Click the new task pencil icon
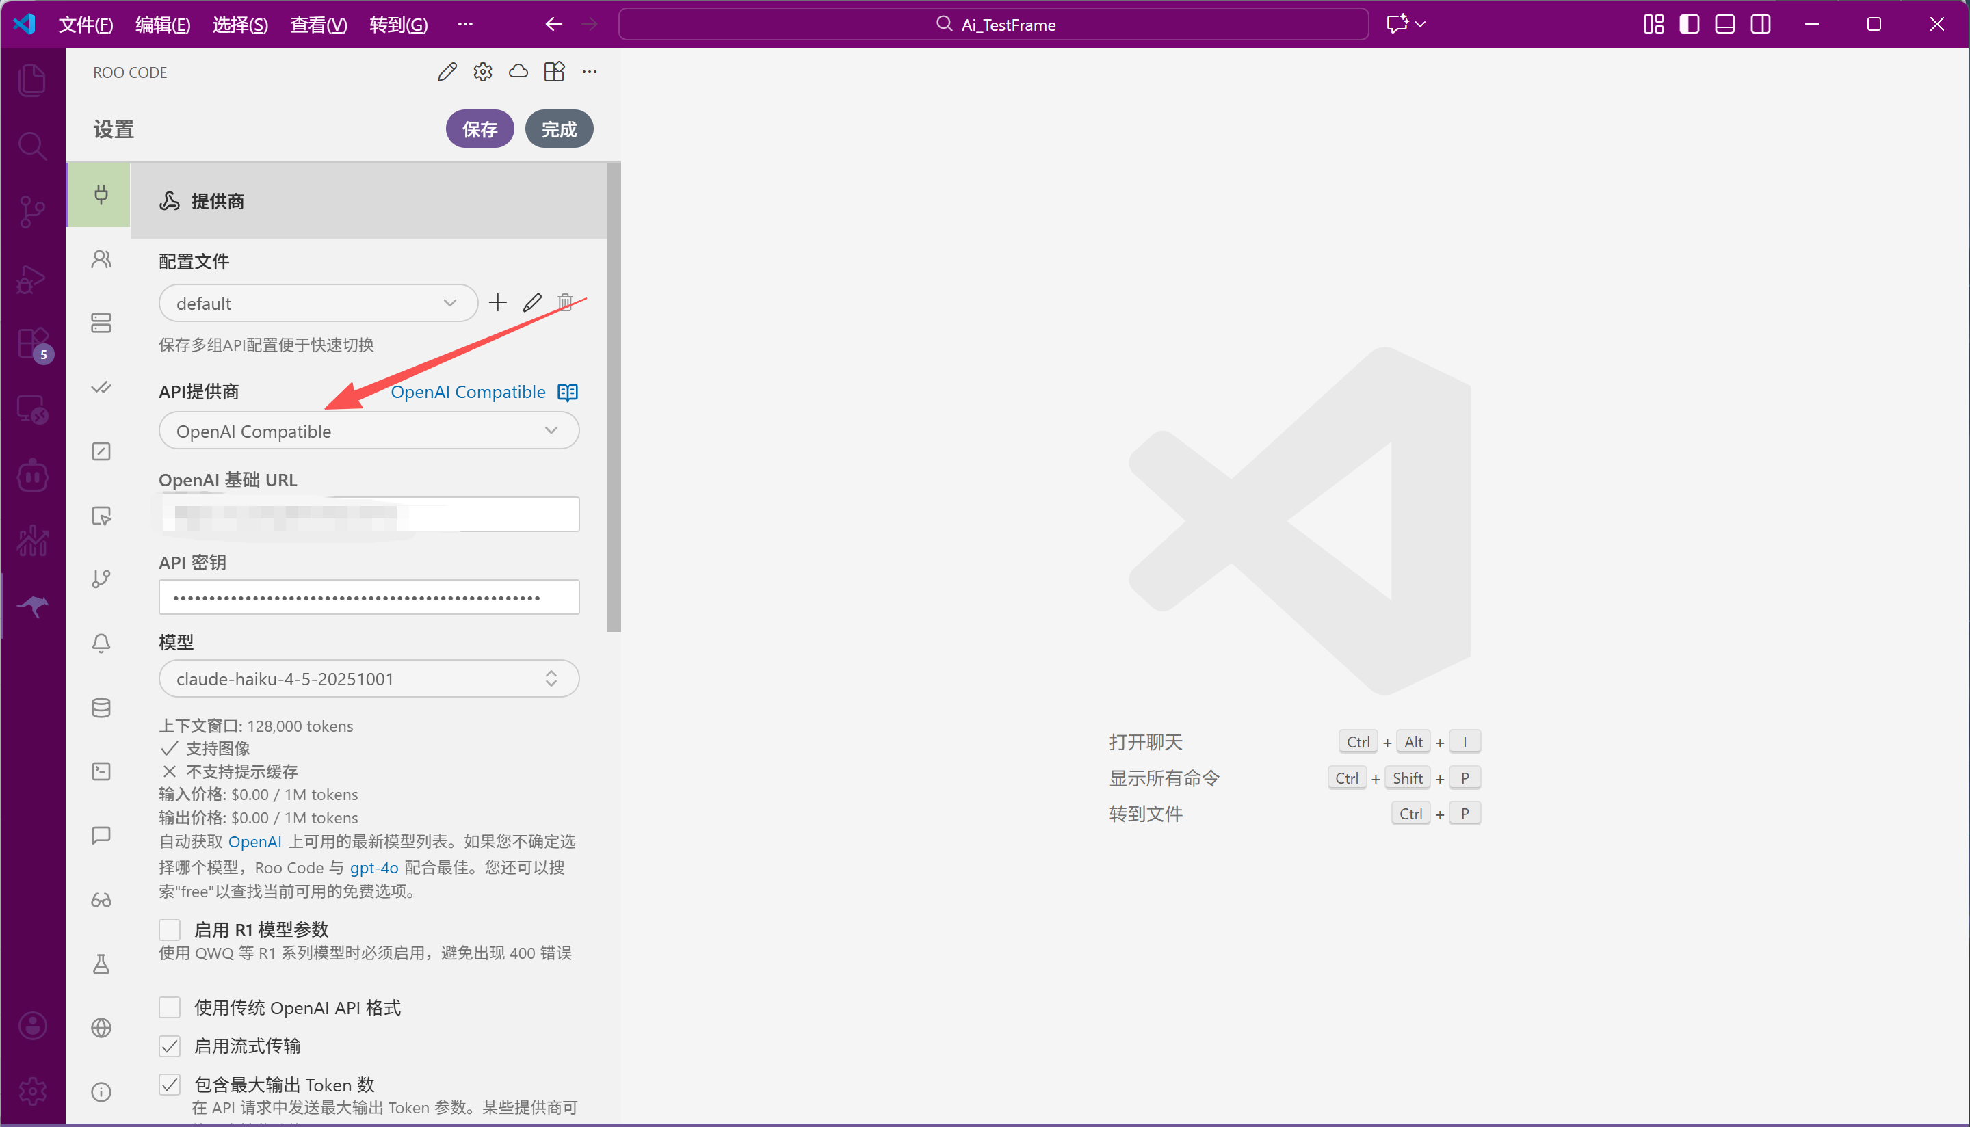Viewport: 1970px width, 1127px height. pos(447,72)
